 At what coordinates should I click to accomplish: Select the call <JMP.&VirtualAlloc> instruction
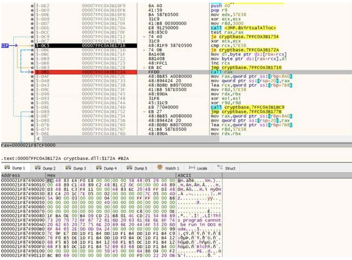243,28
